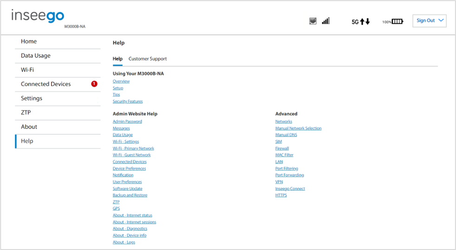456x250 pixels.
Task: Open the Backup and Restore link
Action: [x=130, y=195]
